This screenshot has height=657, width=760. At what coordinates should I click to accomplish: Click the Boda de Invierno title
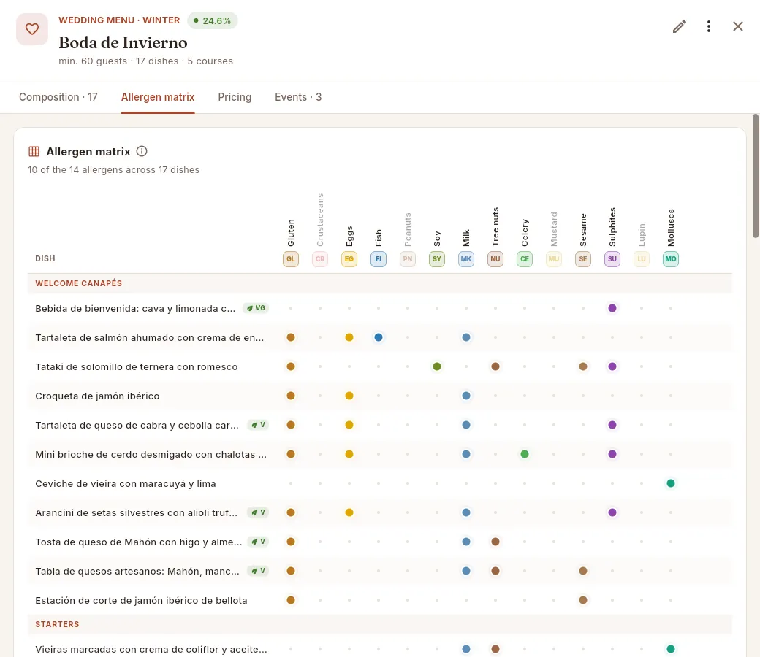(x=123, y=42)
